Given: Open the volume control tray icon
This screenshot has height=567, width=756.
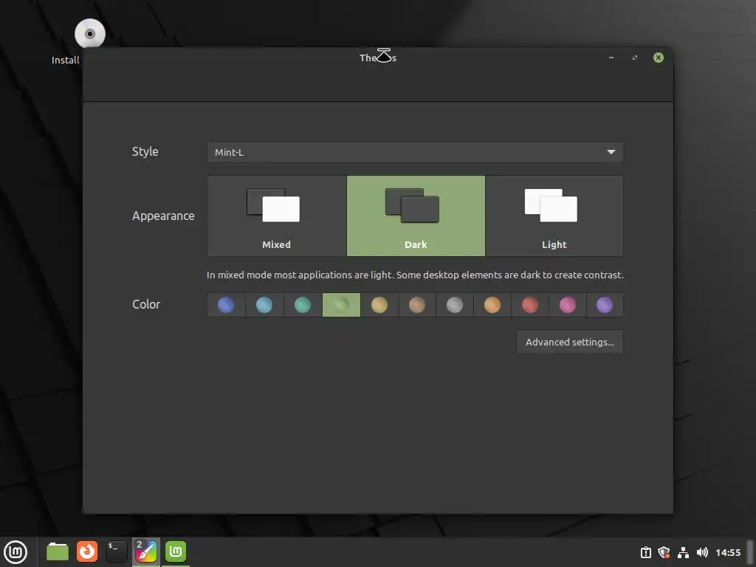Looking at the screenshot, I should coord(702,552).
